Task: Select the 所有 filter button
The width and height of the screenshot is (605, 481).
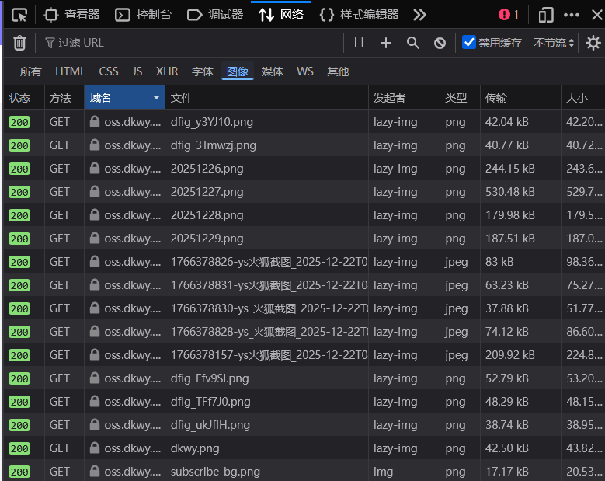Action: (x=31, y=71)
